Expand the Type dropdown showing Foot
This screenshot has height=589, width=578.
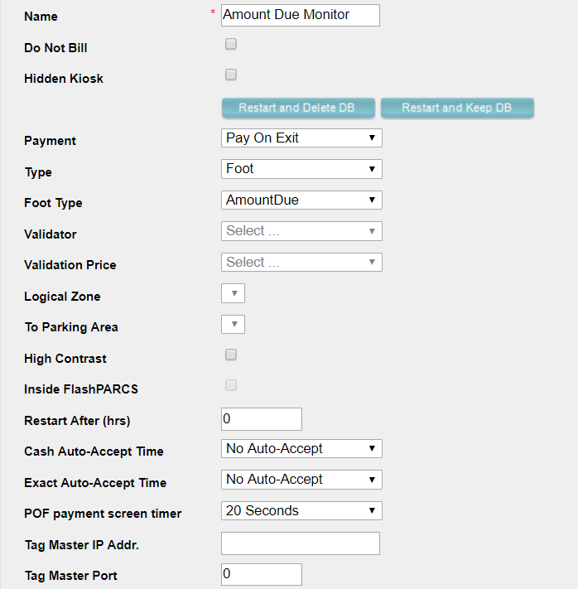click(301, 169)
